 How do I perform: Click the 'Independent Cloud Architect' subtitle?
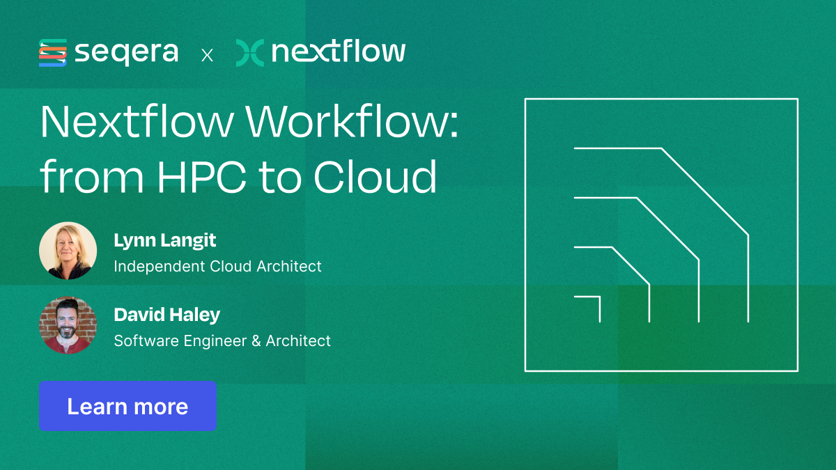click(x=217, y=266)
